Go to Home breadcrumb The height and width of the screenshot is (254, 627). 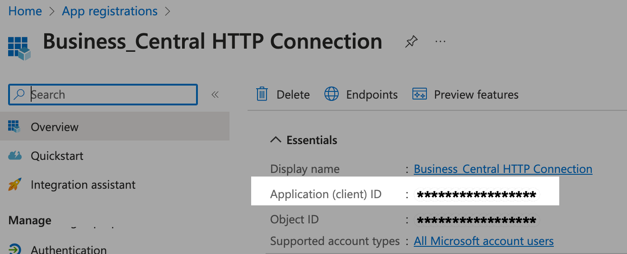click(x=25, y=11)
